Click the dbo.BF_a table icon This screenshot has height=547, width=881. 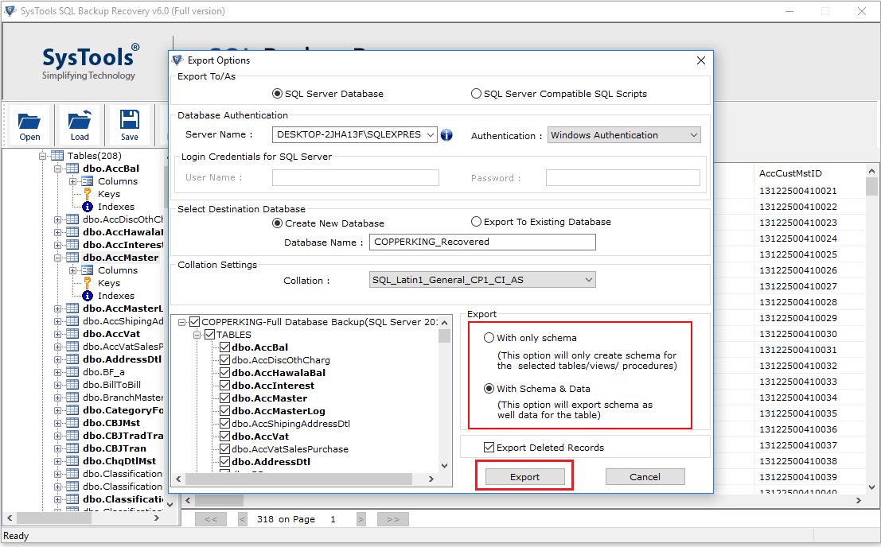tap(72, 372)
